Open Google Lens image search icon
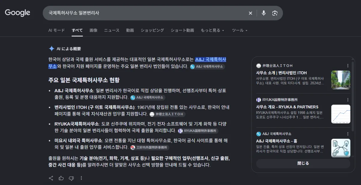The height and width of the screenshot is (185, 361). coord(275,13)
